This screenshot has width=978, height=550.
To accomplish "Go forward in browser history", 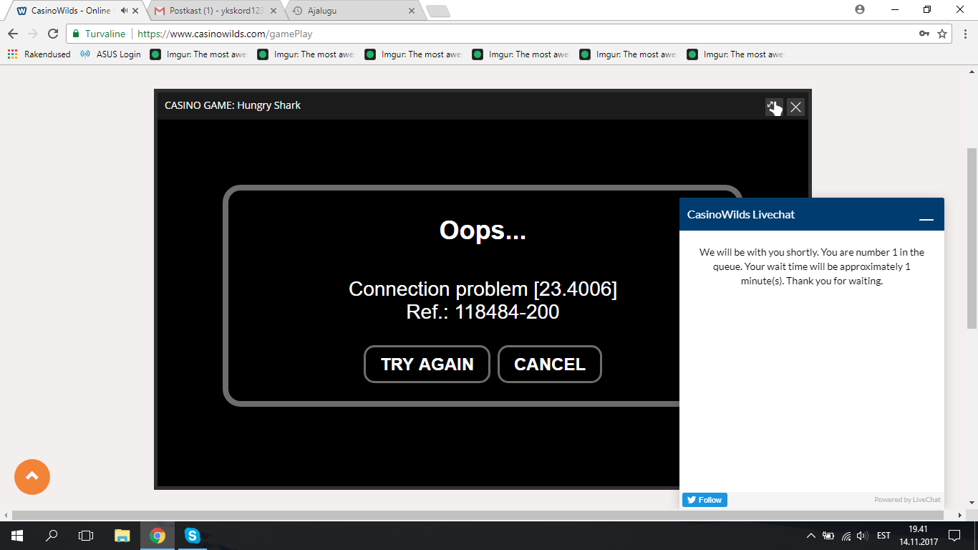I will (33, 34).
